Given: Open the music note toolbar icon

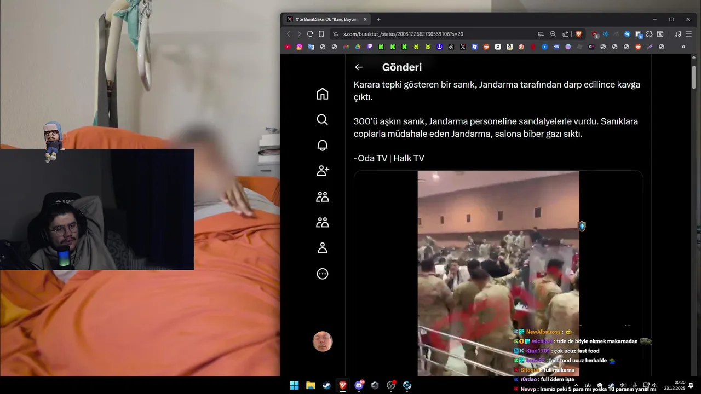Looking at the screenshot, I should 678,34.
